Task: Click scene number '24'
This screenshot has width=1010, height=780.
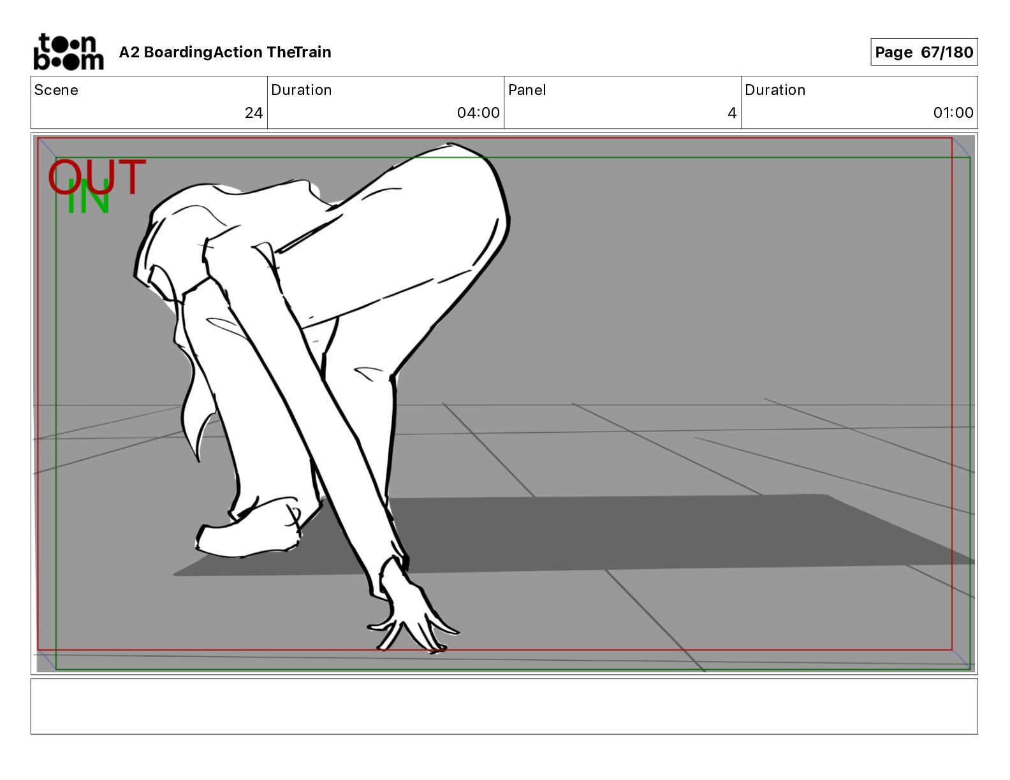Action: (x=254, y=113)
